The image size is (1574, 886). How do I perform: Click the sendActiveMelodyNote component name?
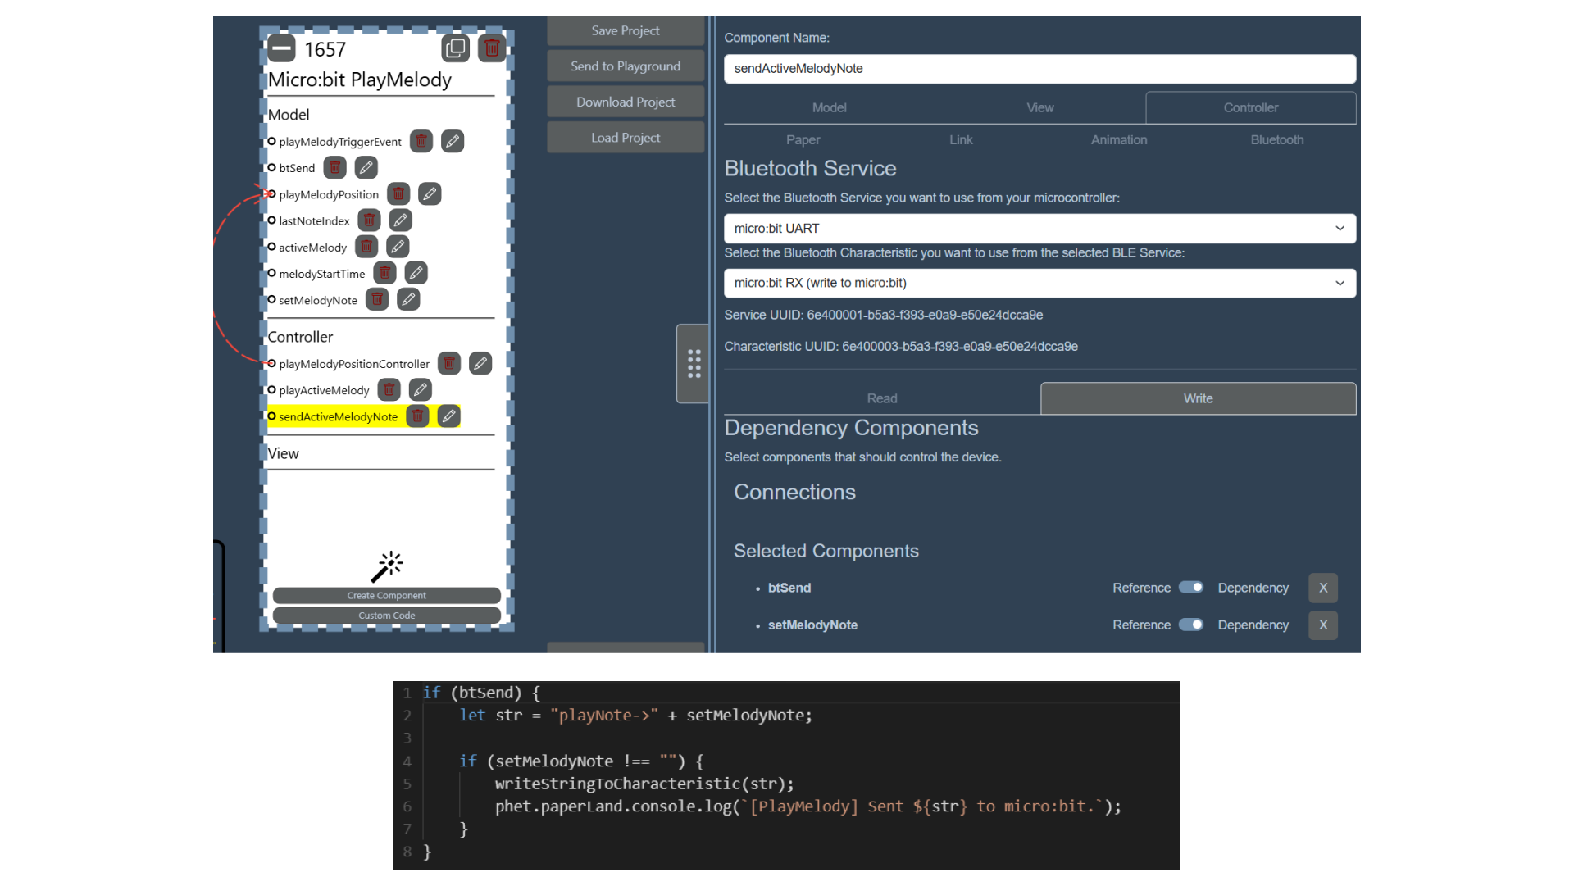338,416
